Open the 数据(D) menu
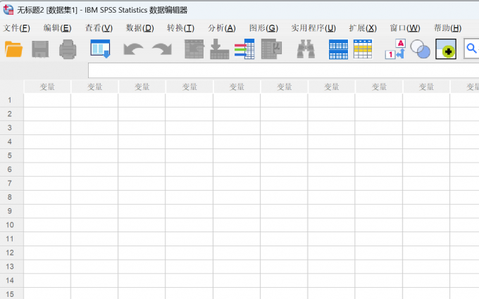The width and height of the screenshot is (479, 299). 140,28
